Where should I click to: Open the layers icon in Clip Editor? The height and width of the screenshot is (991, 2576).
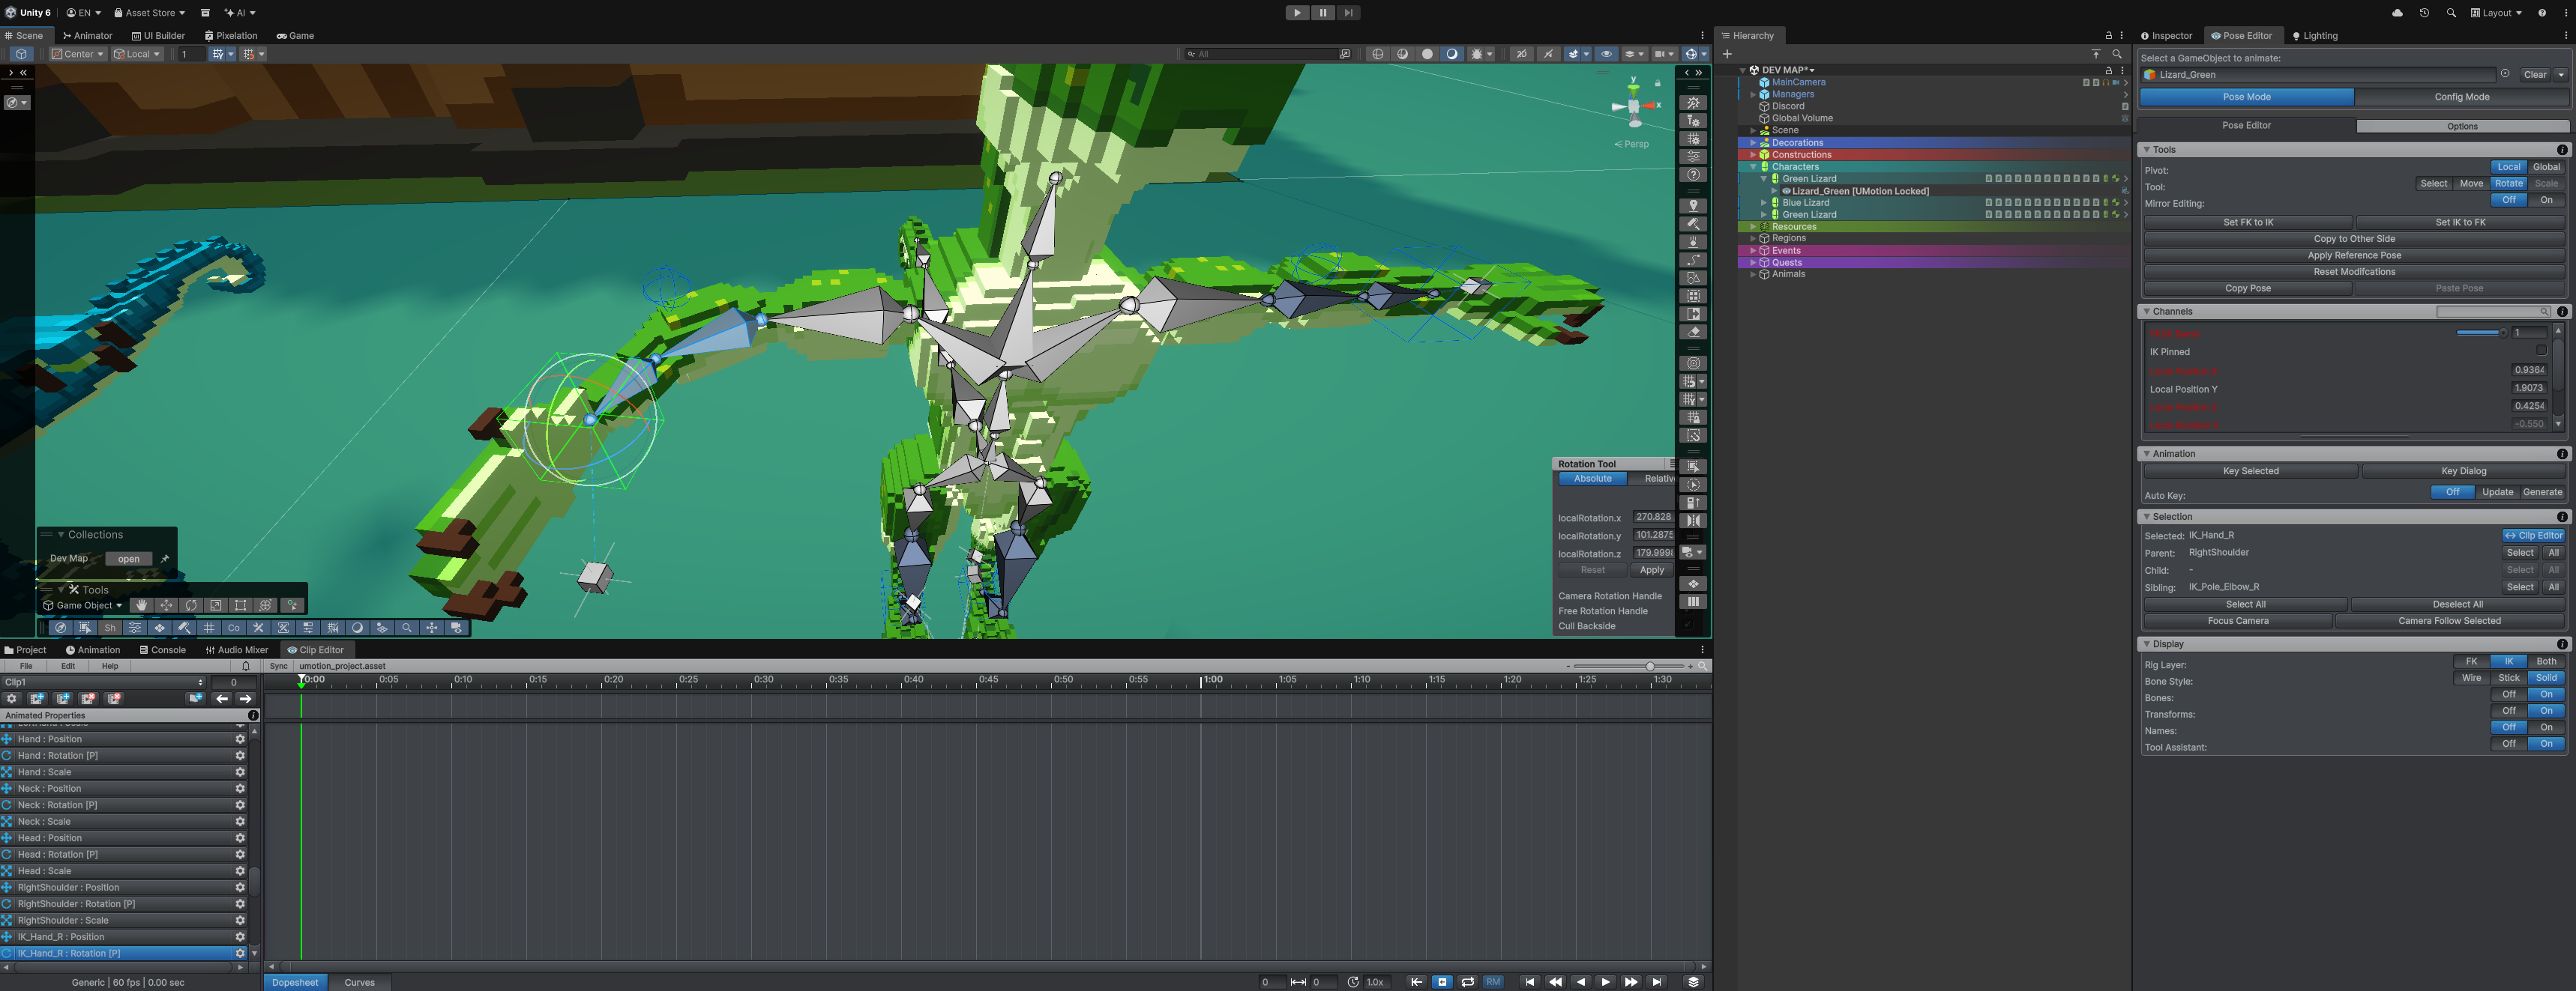(x=1693, y=982)
